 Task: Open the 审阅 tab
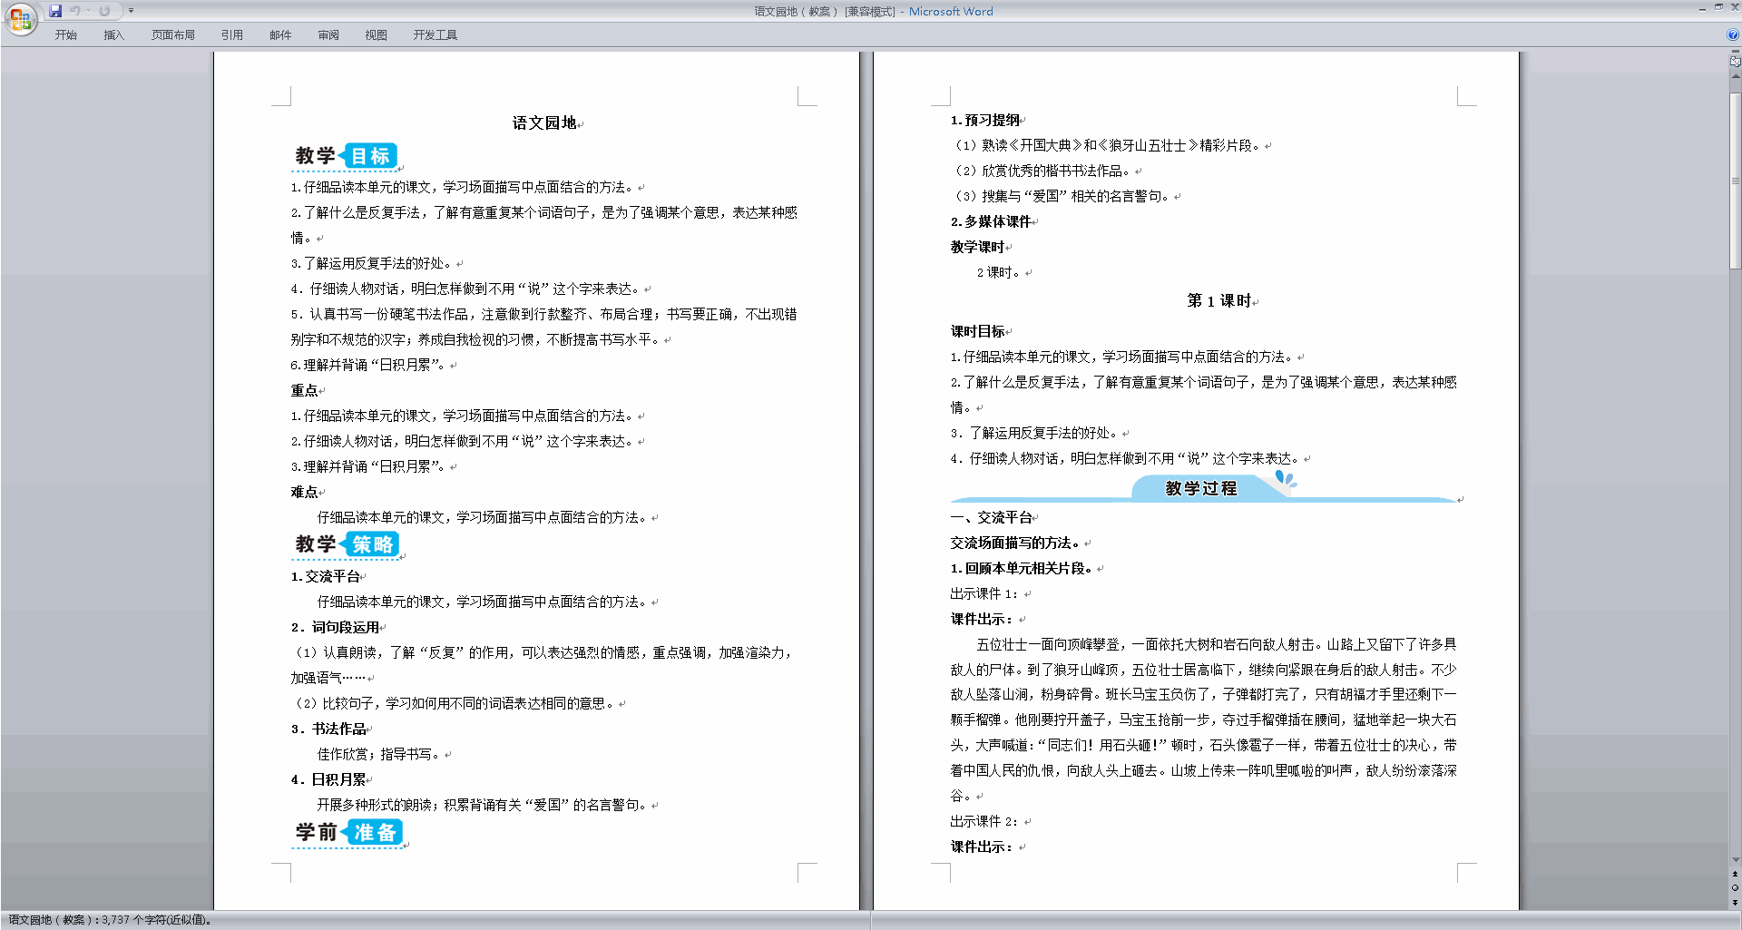328,34
